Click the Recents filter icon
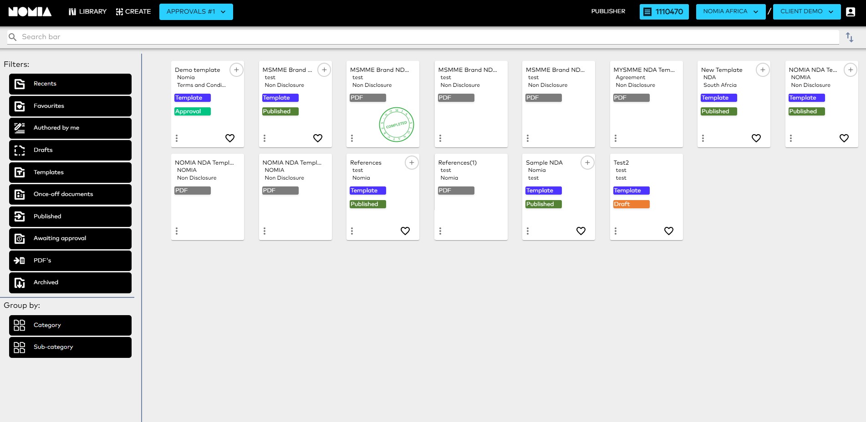The image size is (866, 422). 20,84
